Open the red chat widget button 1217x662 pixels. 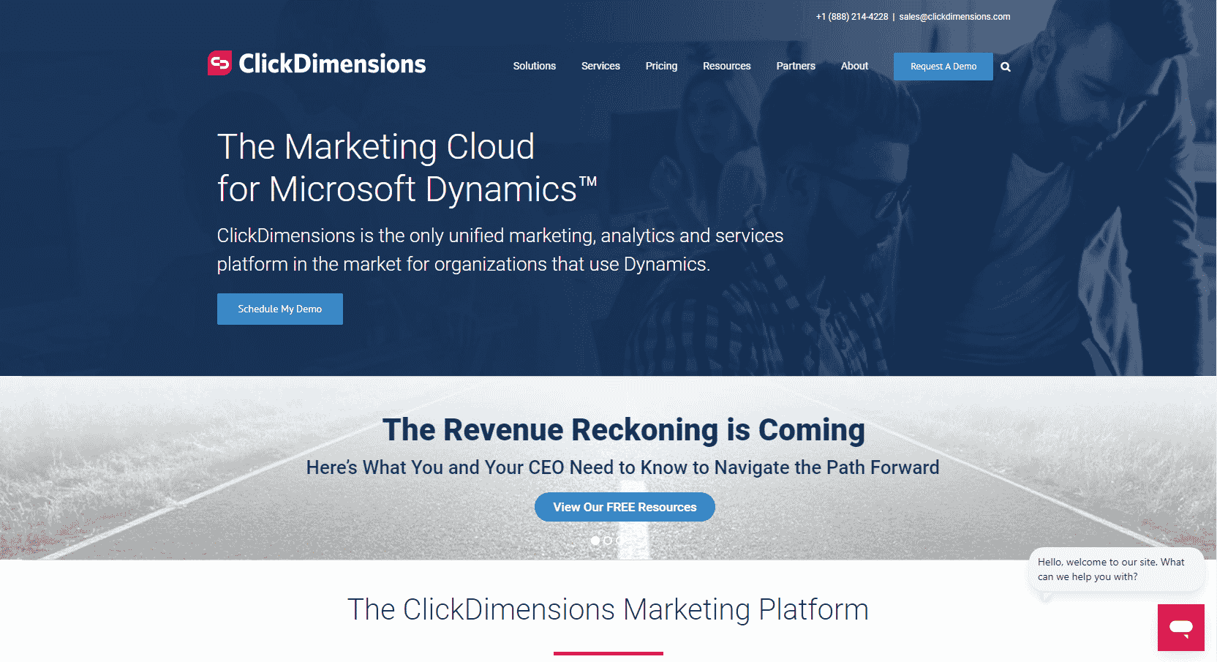(1180, 627)
